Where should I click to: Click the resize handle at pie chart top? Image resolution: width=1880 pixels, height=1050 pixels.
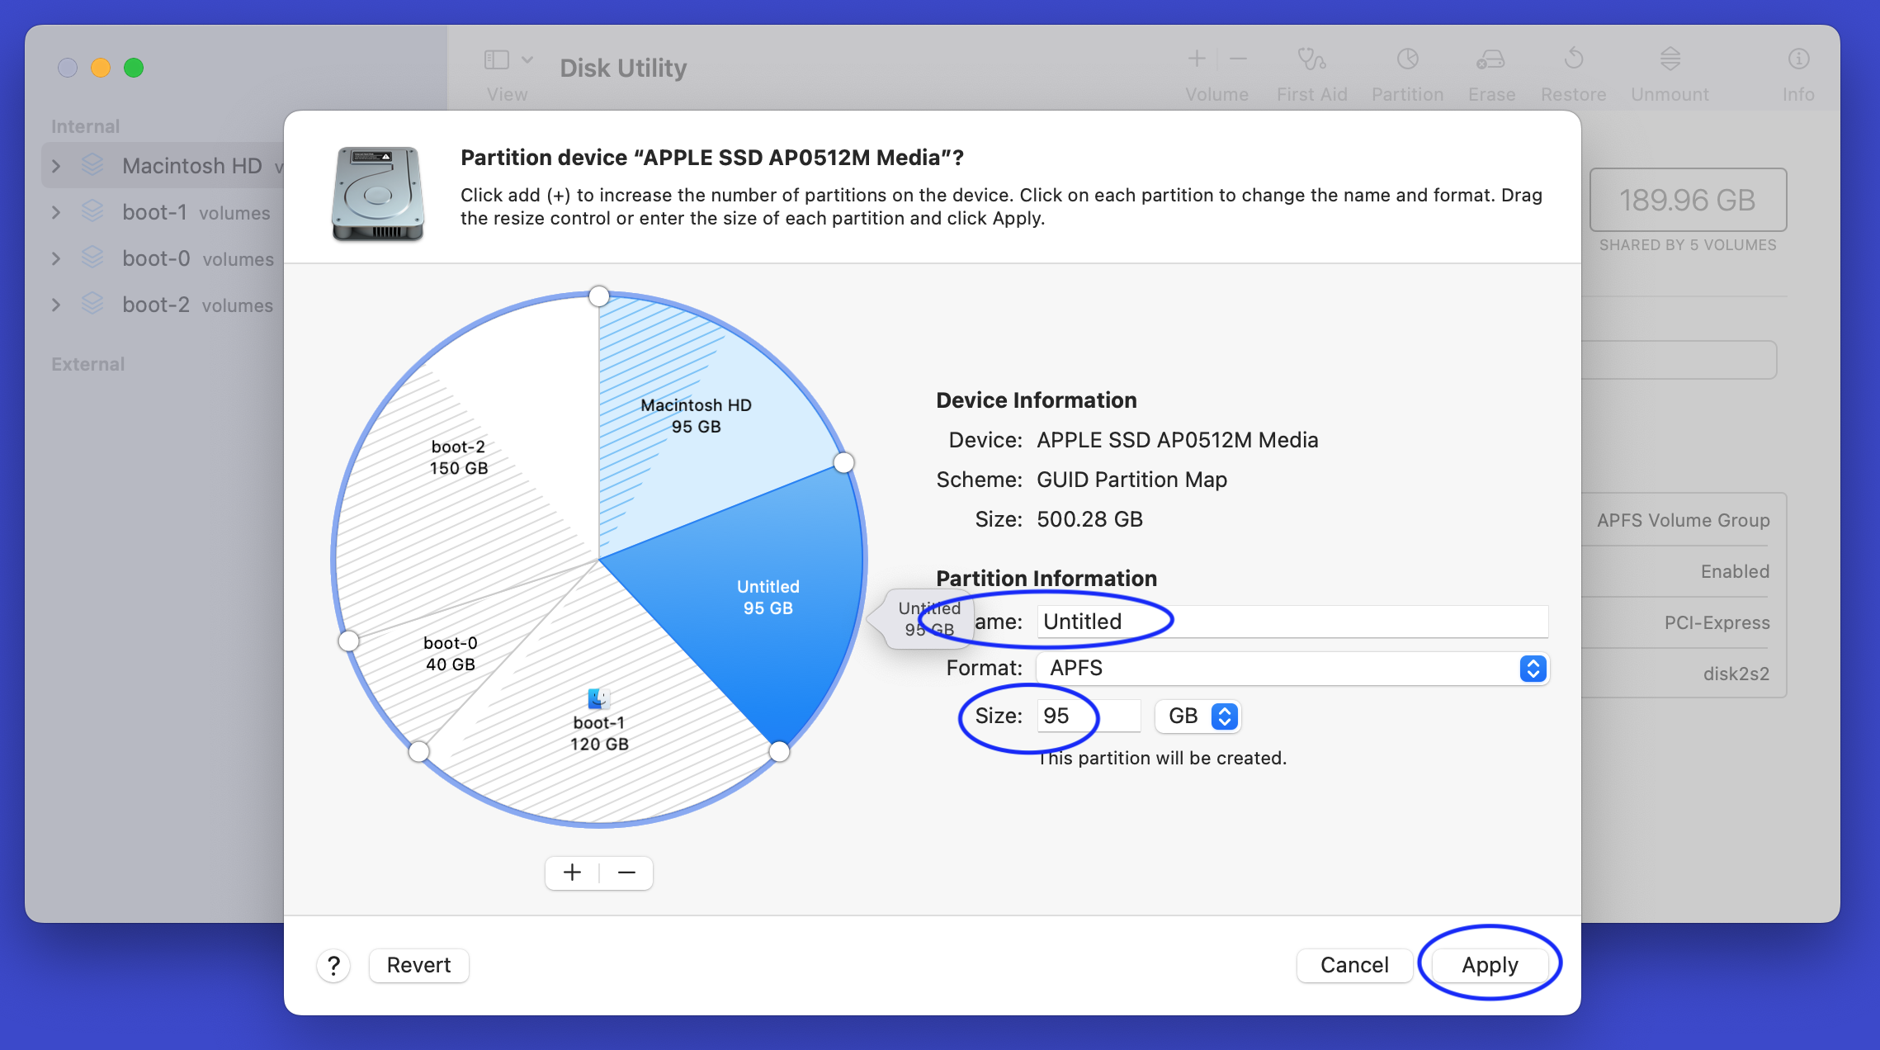pos(599,296)
